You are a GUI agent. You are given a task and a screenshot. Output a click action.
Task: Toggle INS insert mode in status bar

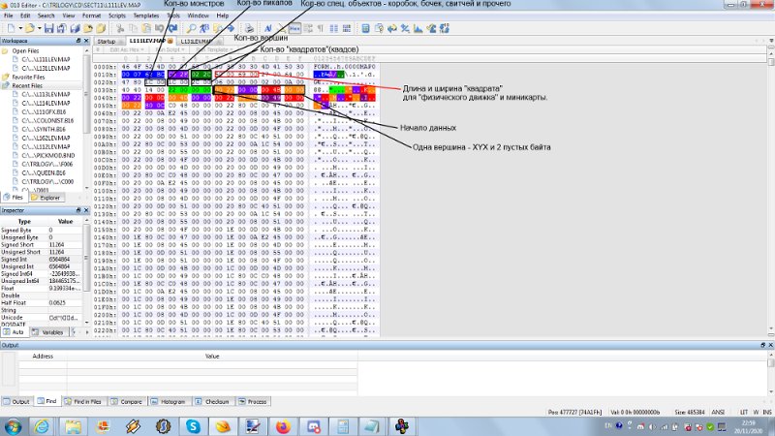click(x=766, y=412)
